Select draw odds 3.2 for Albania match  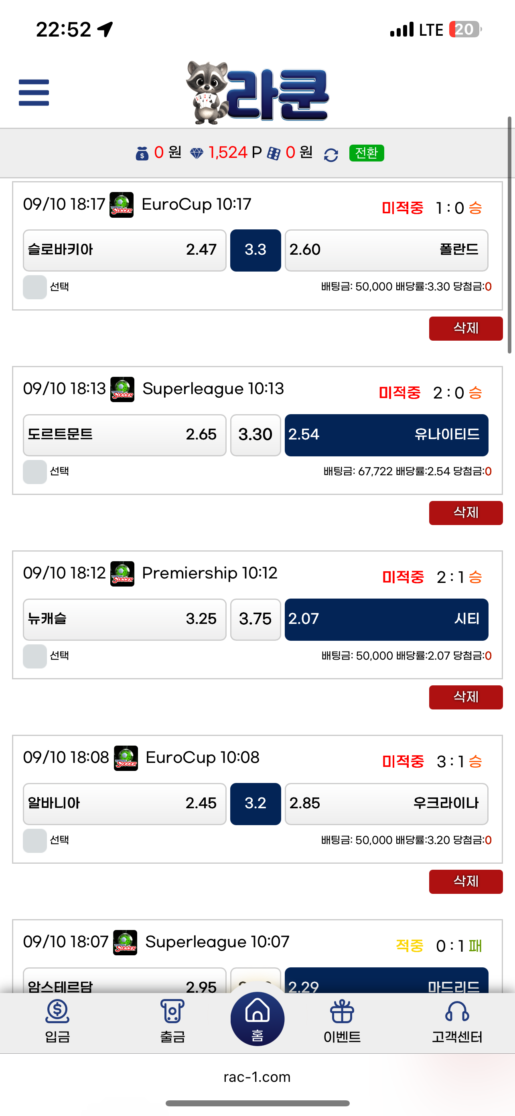pos(255,803)
